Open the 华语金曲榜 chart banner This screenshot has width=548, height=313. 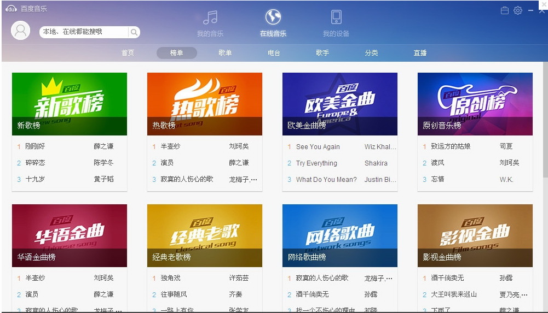pos(70,235)
